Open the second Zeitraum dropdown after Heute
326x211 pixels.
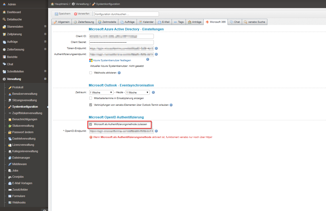[137, 92]
